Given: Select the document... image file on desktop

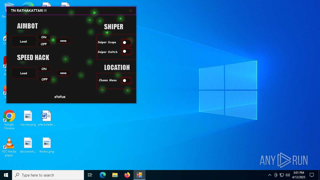Looking at the screenshot, I should coord(28,145).
